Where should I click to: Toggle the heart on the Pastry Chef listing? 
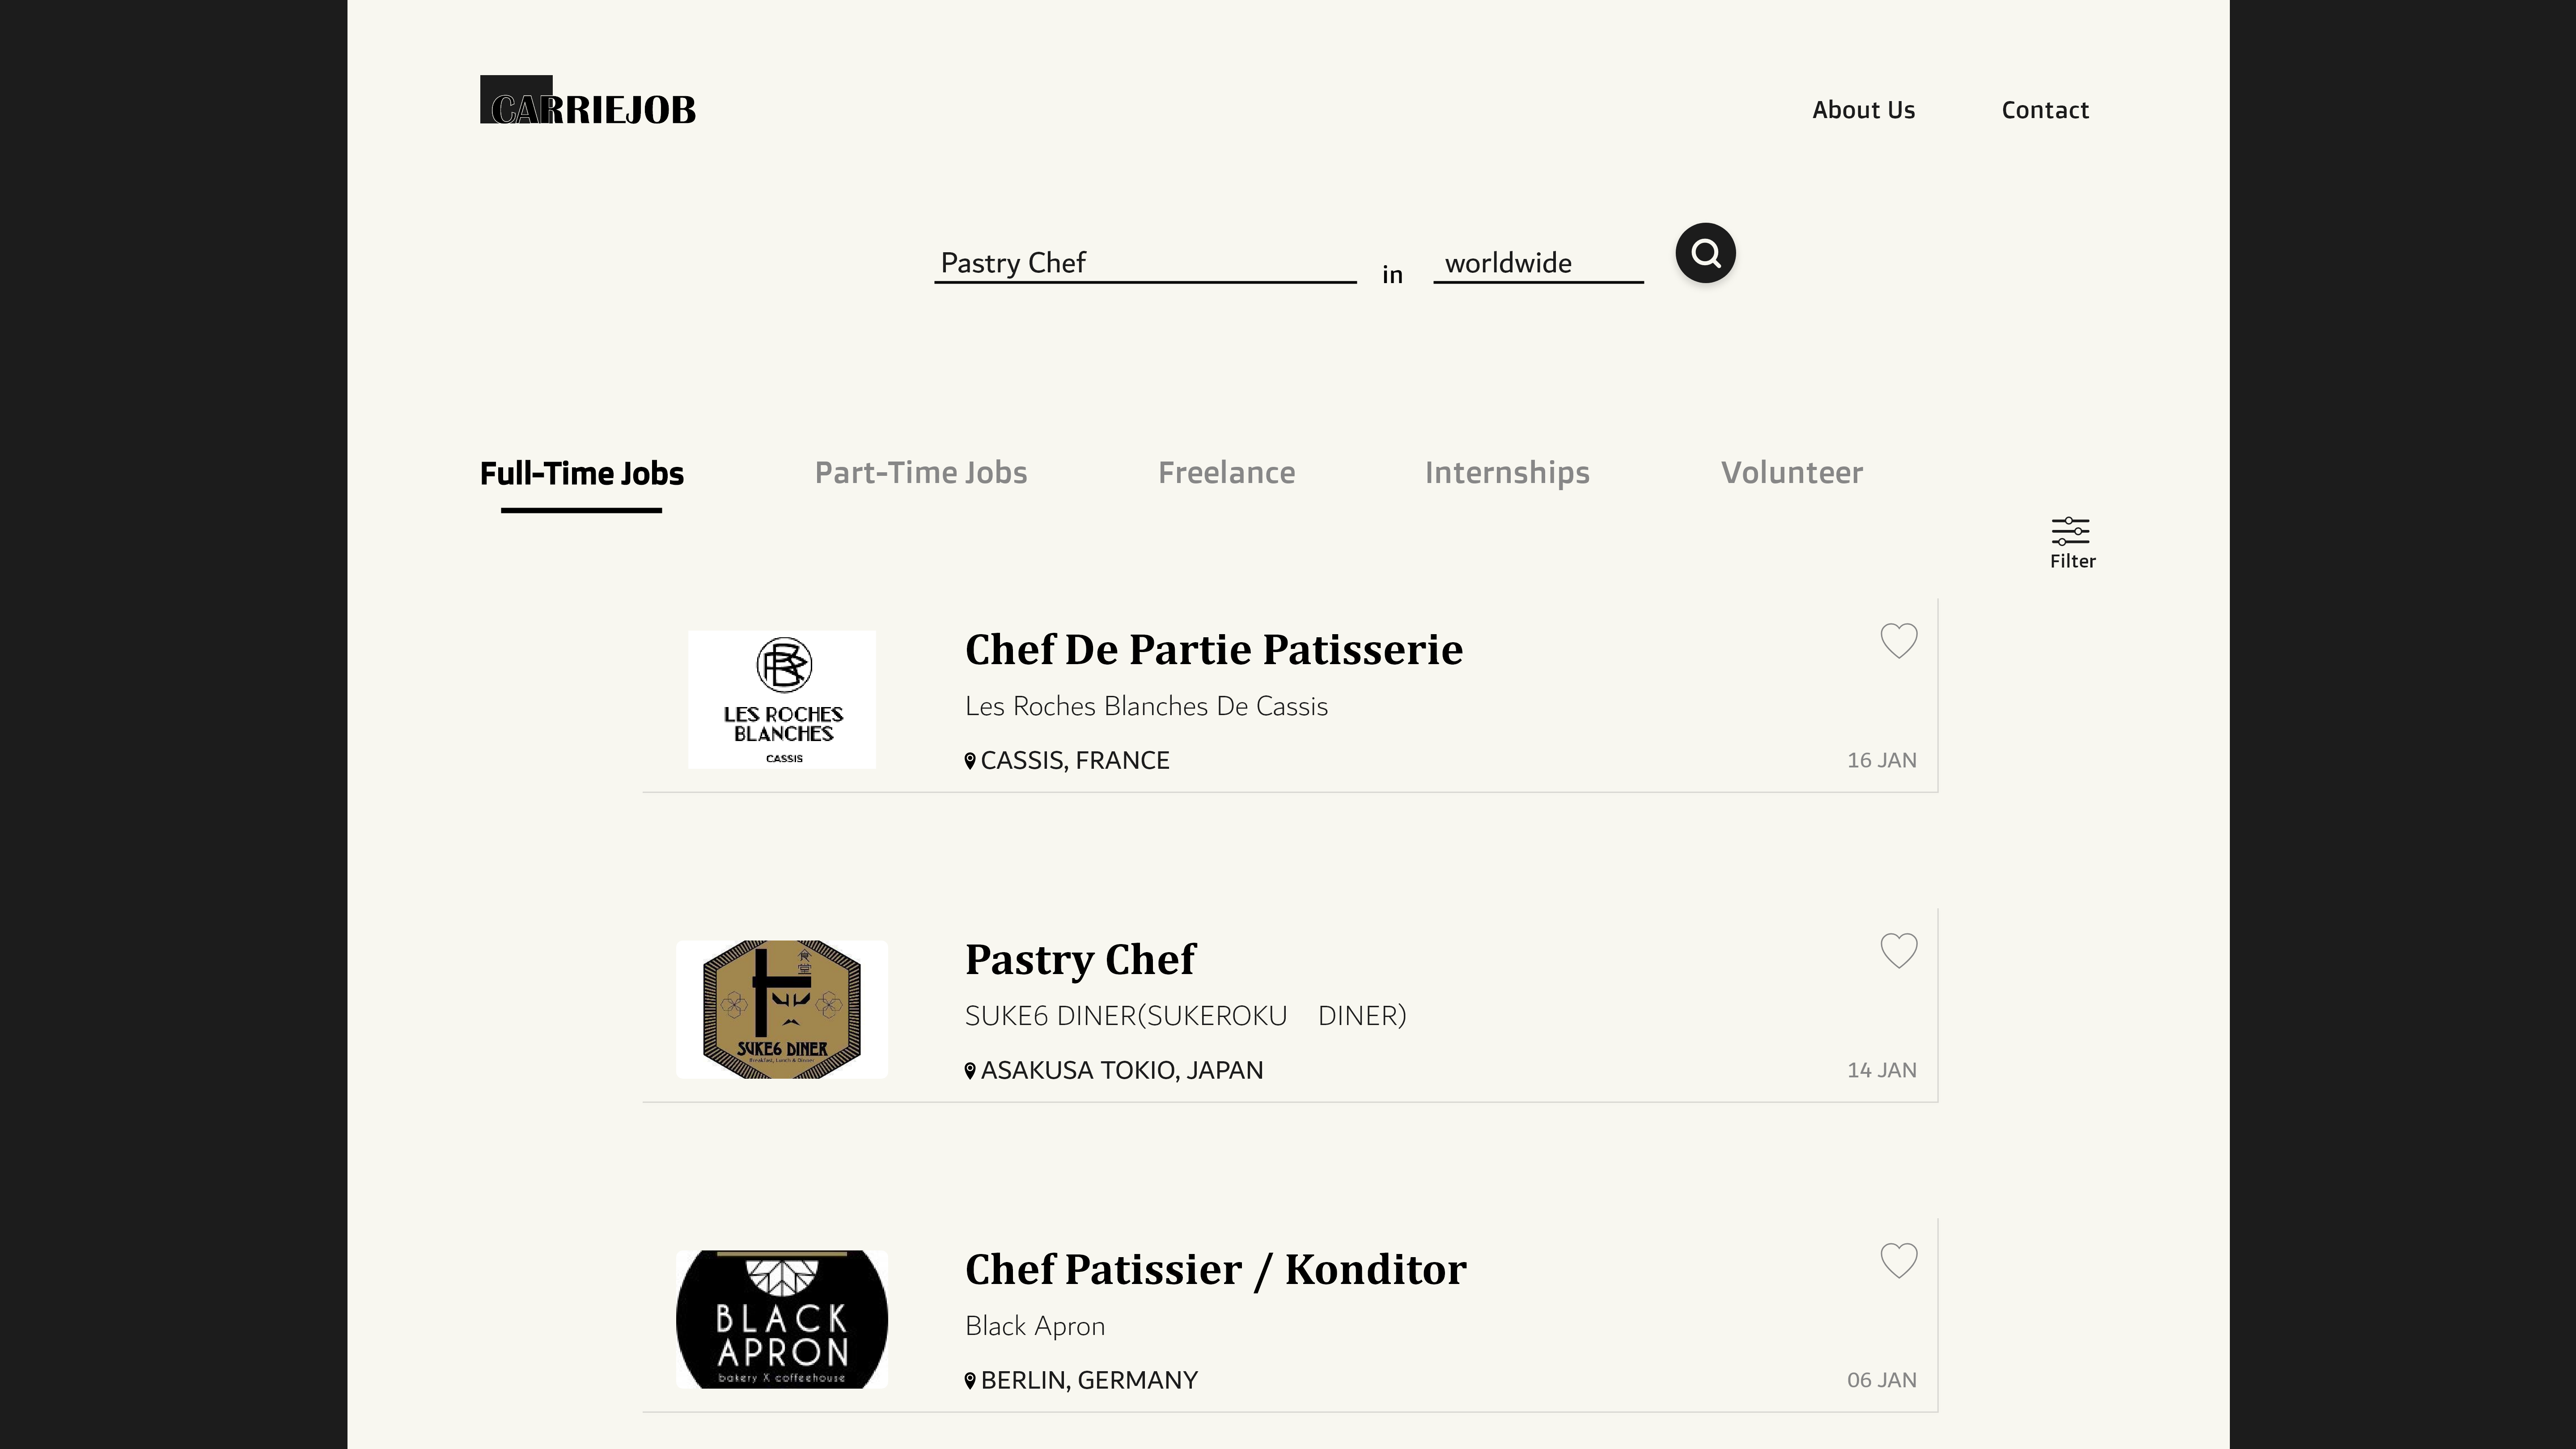tap(1898, 951)
